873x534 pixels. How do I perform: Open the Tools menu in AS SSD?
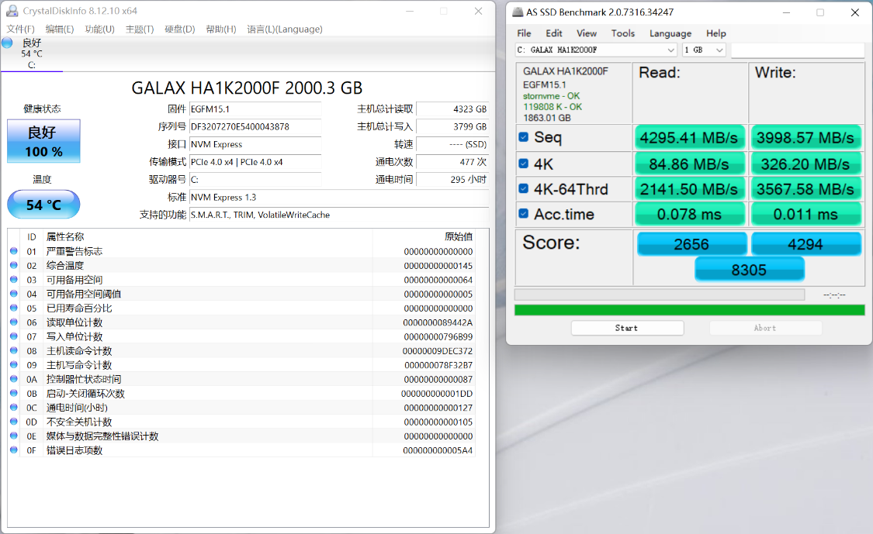[x=622, y=33]
